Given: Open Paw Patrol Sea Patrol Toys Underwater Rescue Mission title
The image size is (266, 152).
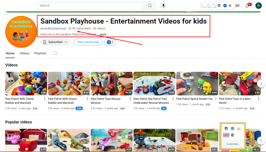Looking at the screenshot, I should (151, 101).
